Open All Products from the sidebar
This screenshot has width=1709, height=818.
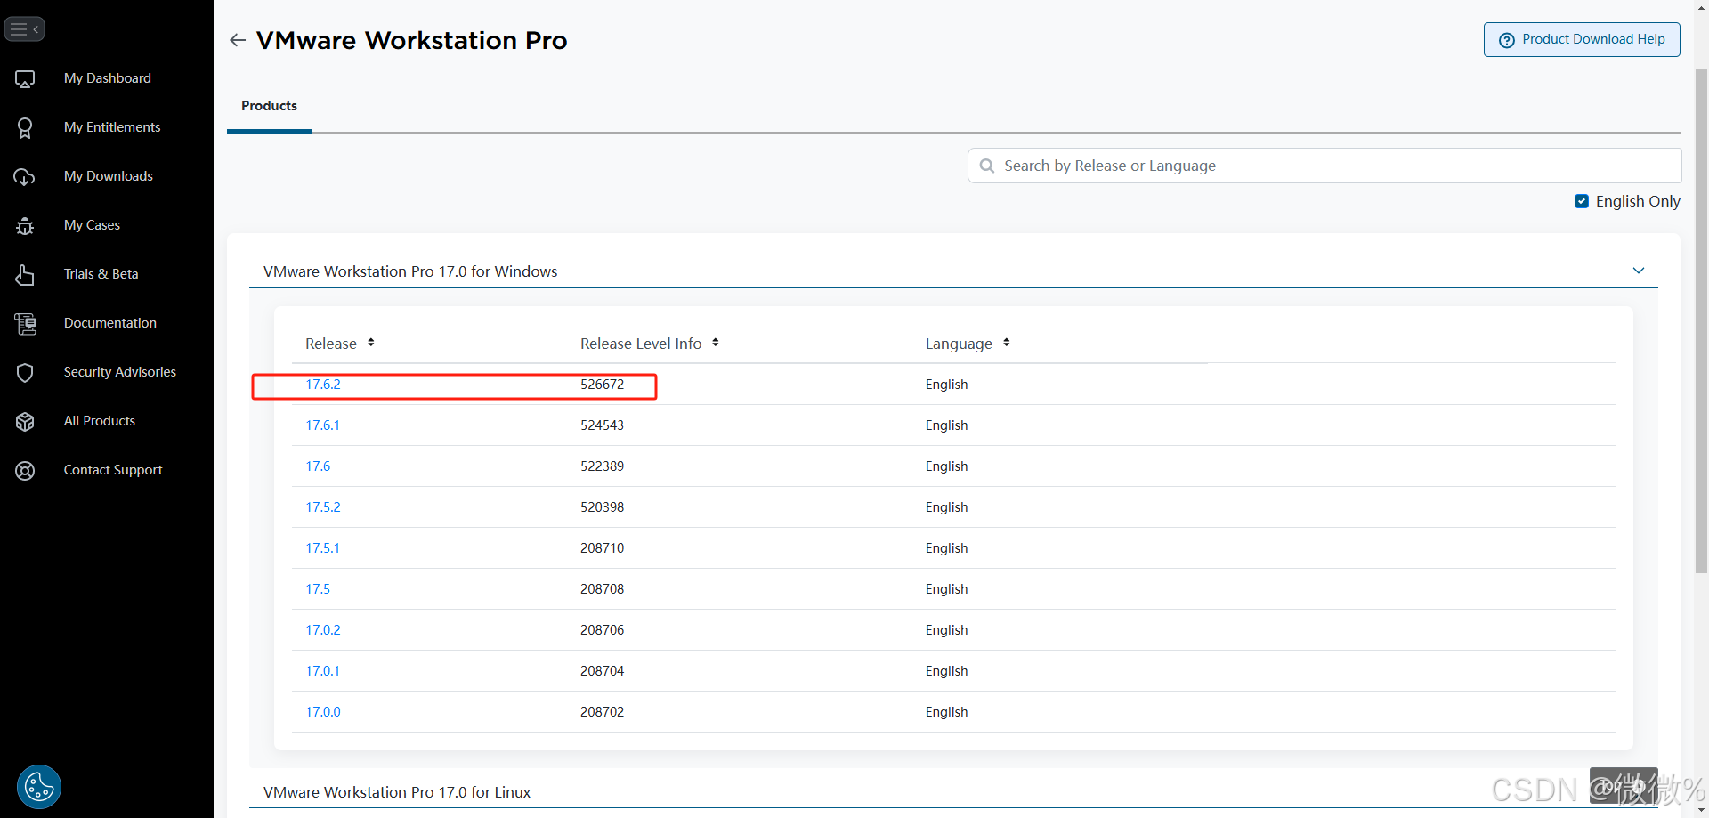(x=100, y=421)
